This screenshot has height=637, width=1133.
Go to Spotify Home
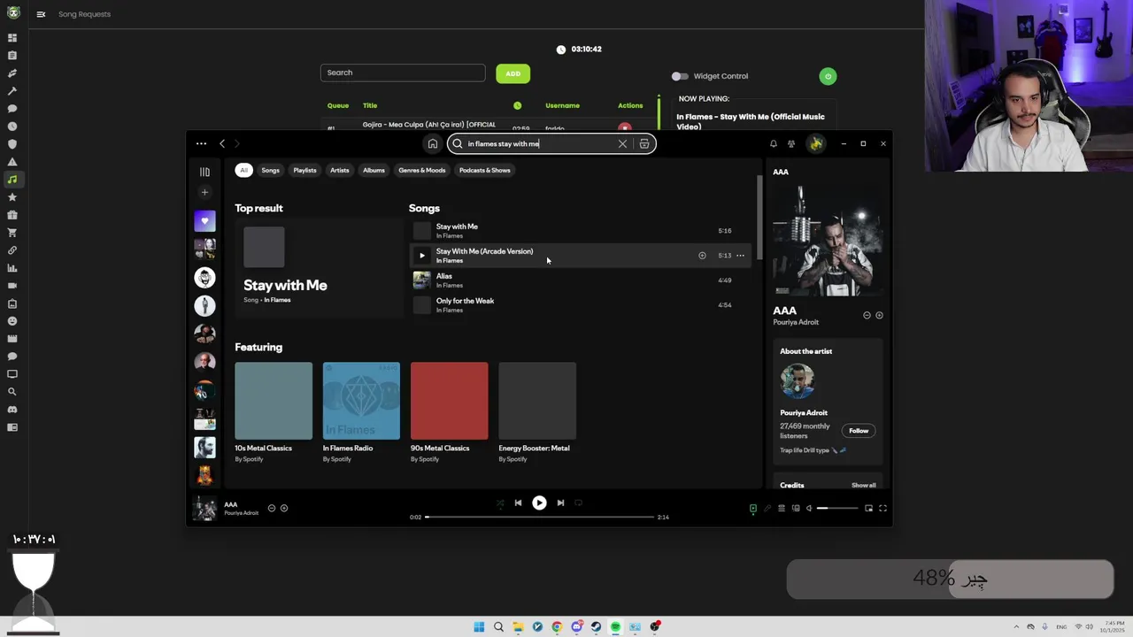432,143
